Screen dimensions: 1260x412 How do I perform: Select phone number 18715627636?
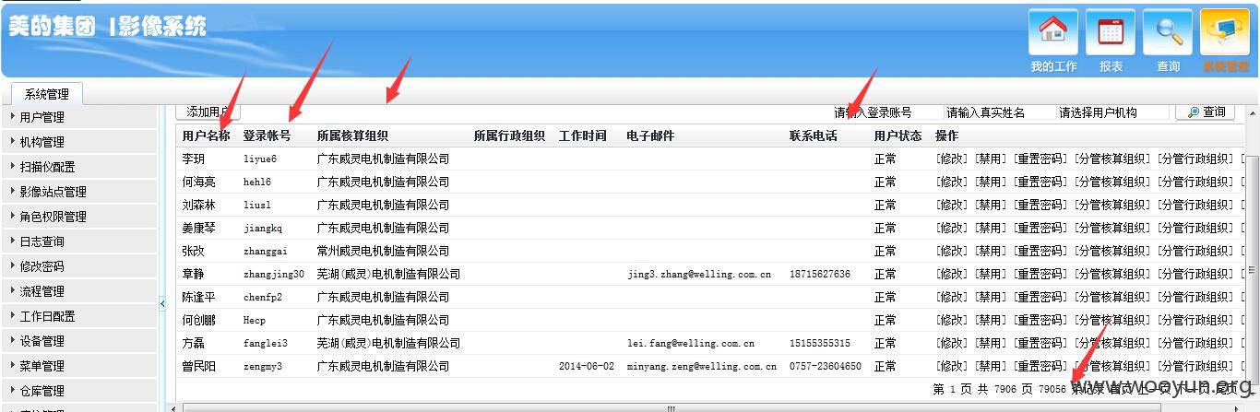(820, 274)
